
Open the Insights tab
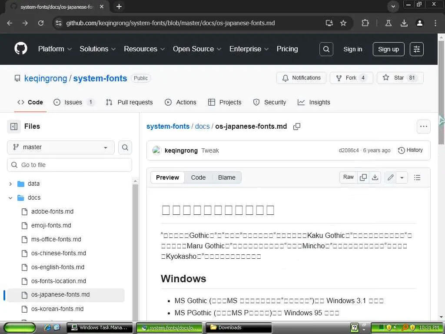click(314, 102)
